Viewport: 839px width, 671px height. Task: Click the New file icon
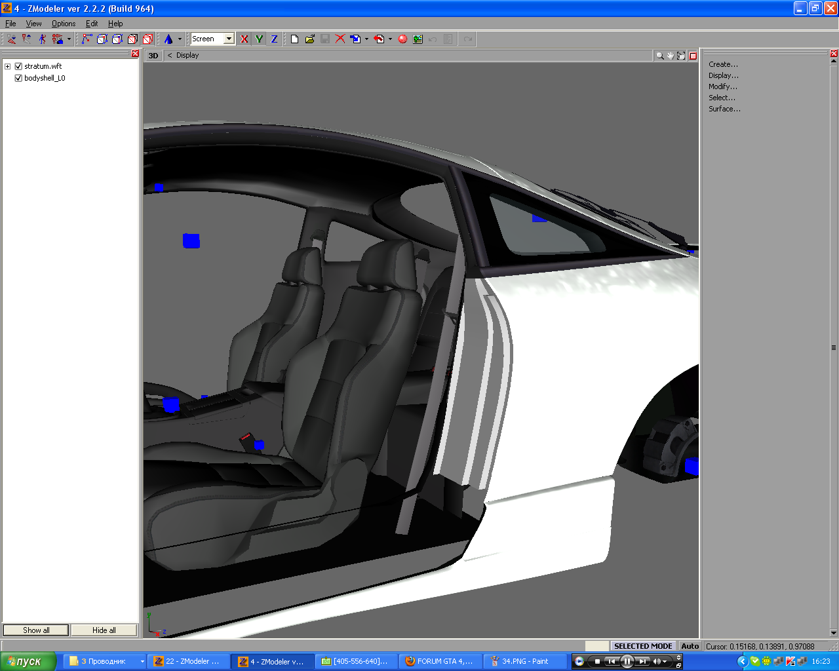[x=294, y=39]
